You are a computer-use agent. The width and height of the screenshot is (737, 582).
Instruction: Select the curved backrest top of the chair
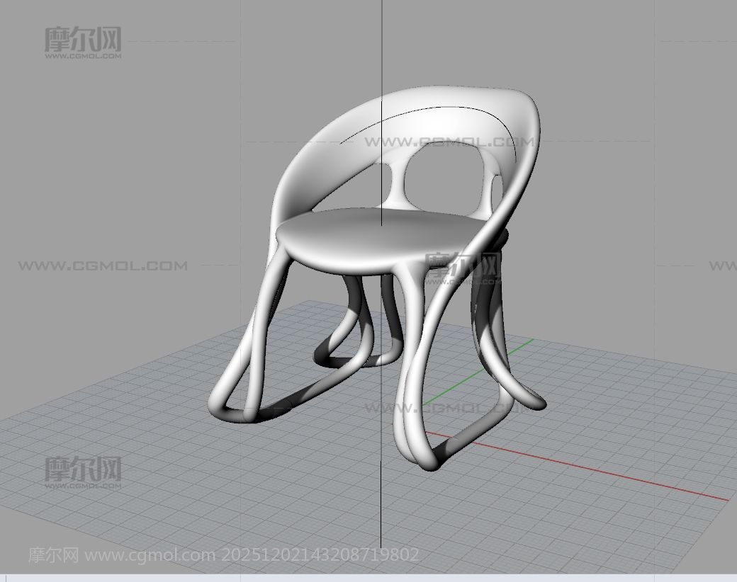tap(454, 96)
